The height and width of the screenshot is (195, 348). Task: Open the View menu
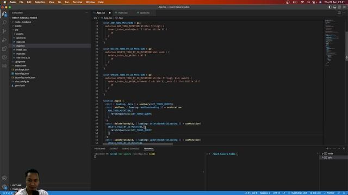(52, 2)
